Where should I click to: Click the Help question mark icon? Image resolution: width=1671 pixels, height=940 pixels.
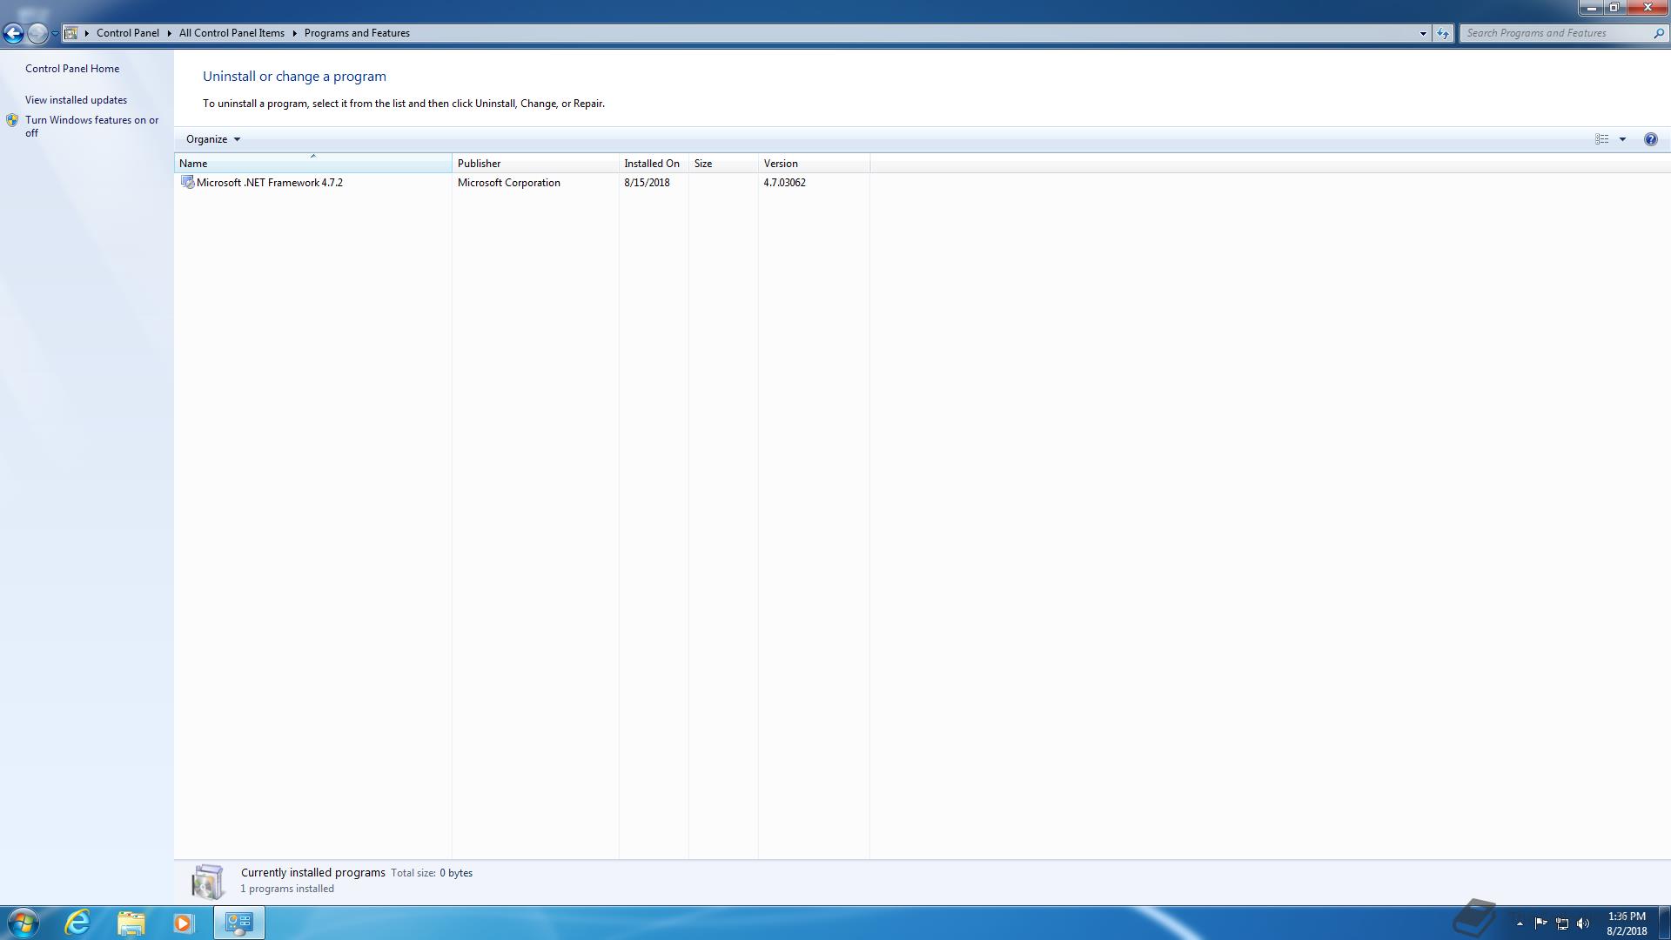1650,139
